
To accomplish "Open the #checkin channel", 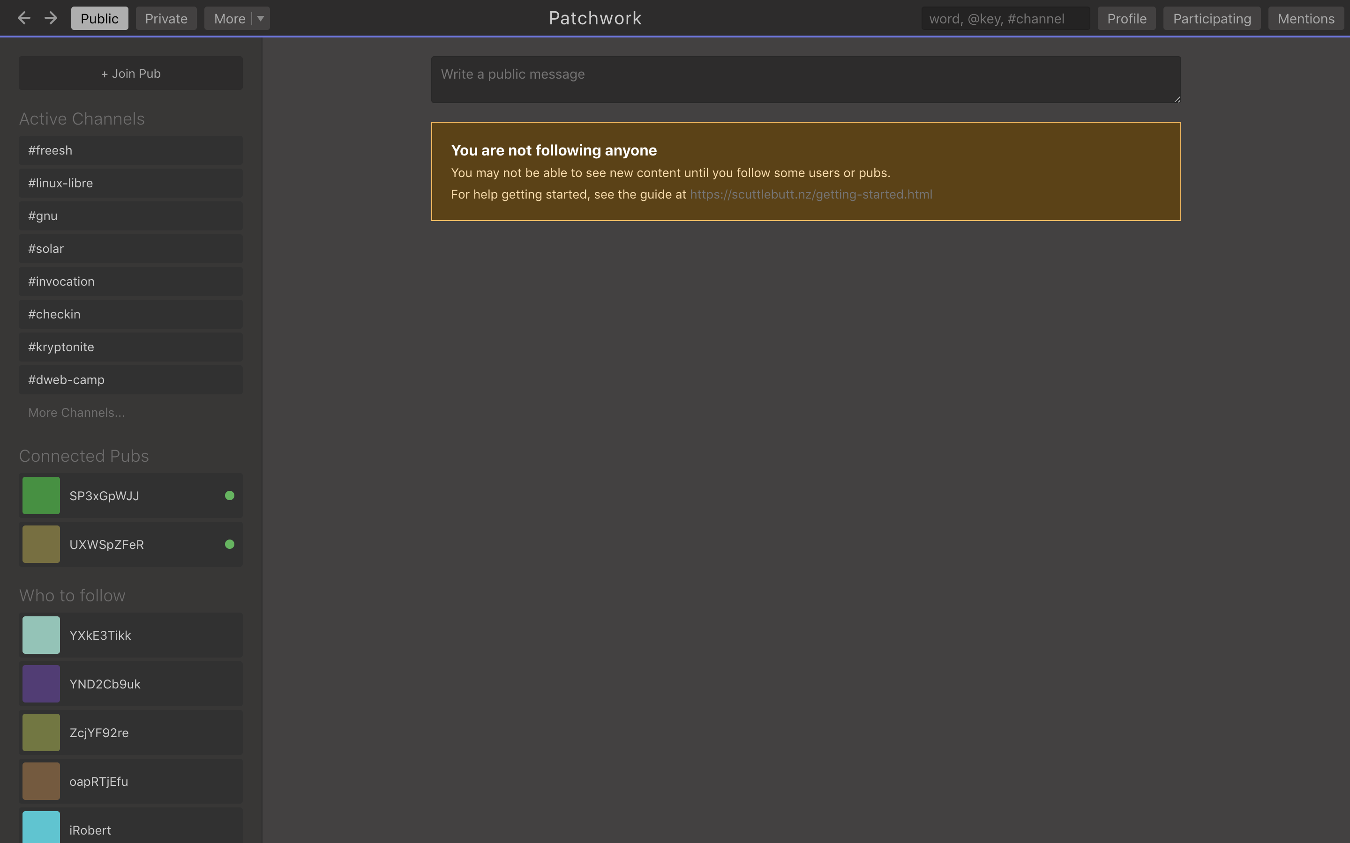I will (x=130, y=314).
